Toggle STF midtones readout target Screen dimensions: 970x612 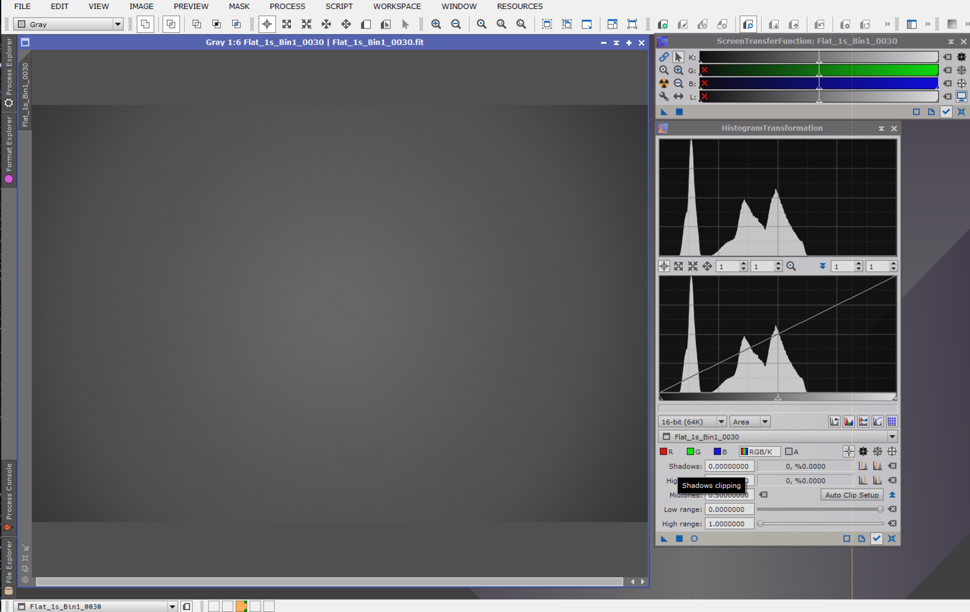tap(962, 70)
